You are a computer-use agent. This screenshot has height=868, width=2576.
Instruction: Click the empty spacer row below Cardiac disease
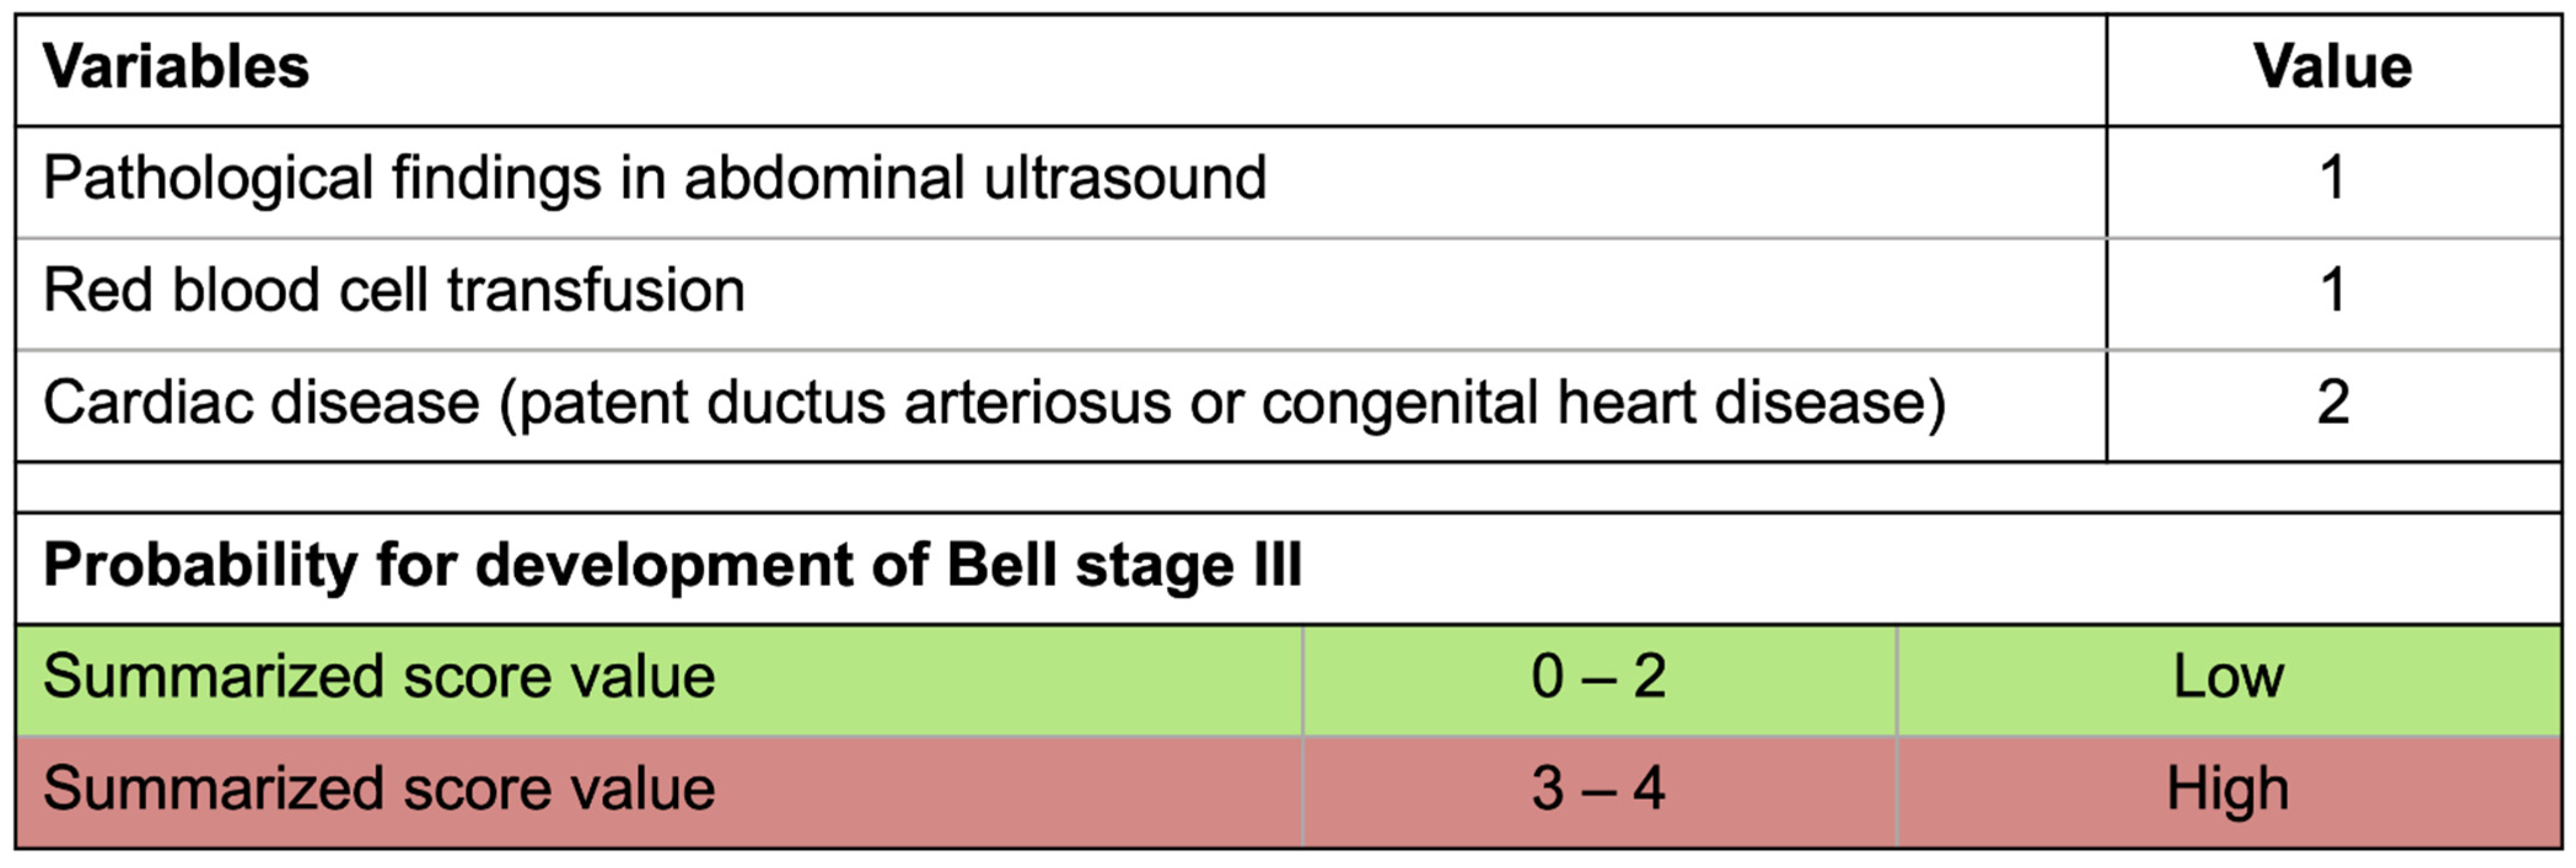click(1288, 487)
